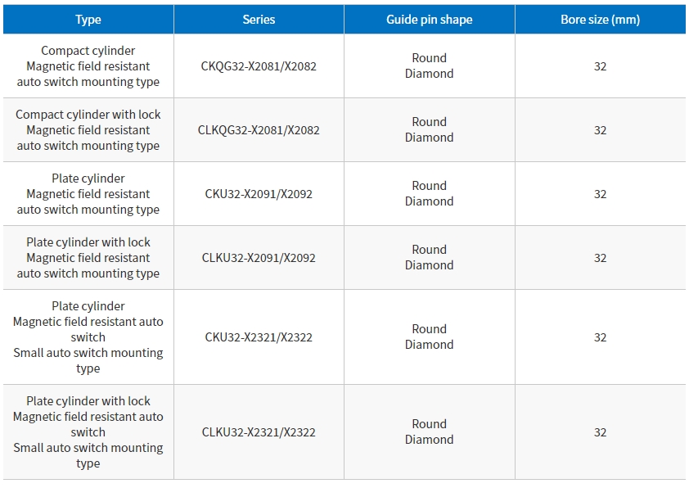Screen dimensions: 689x497
Task: Click the Guide pin shape header
Action: [430, 20]
